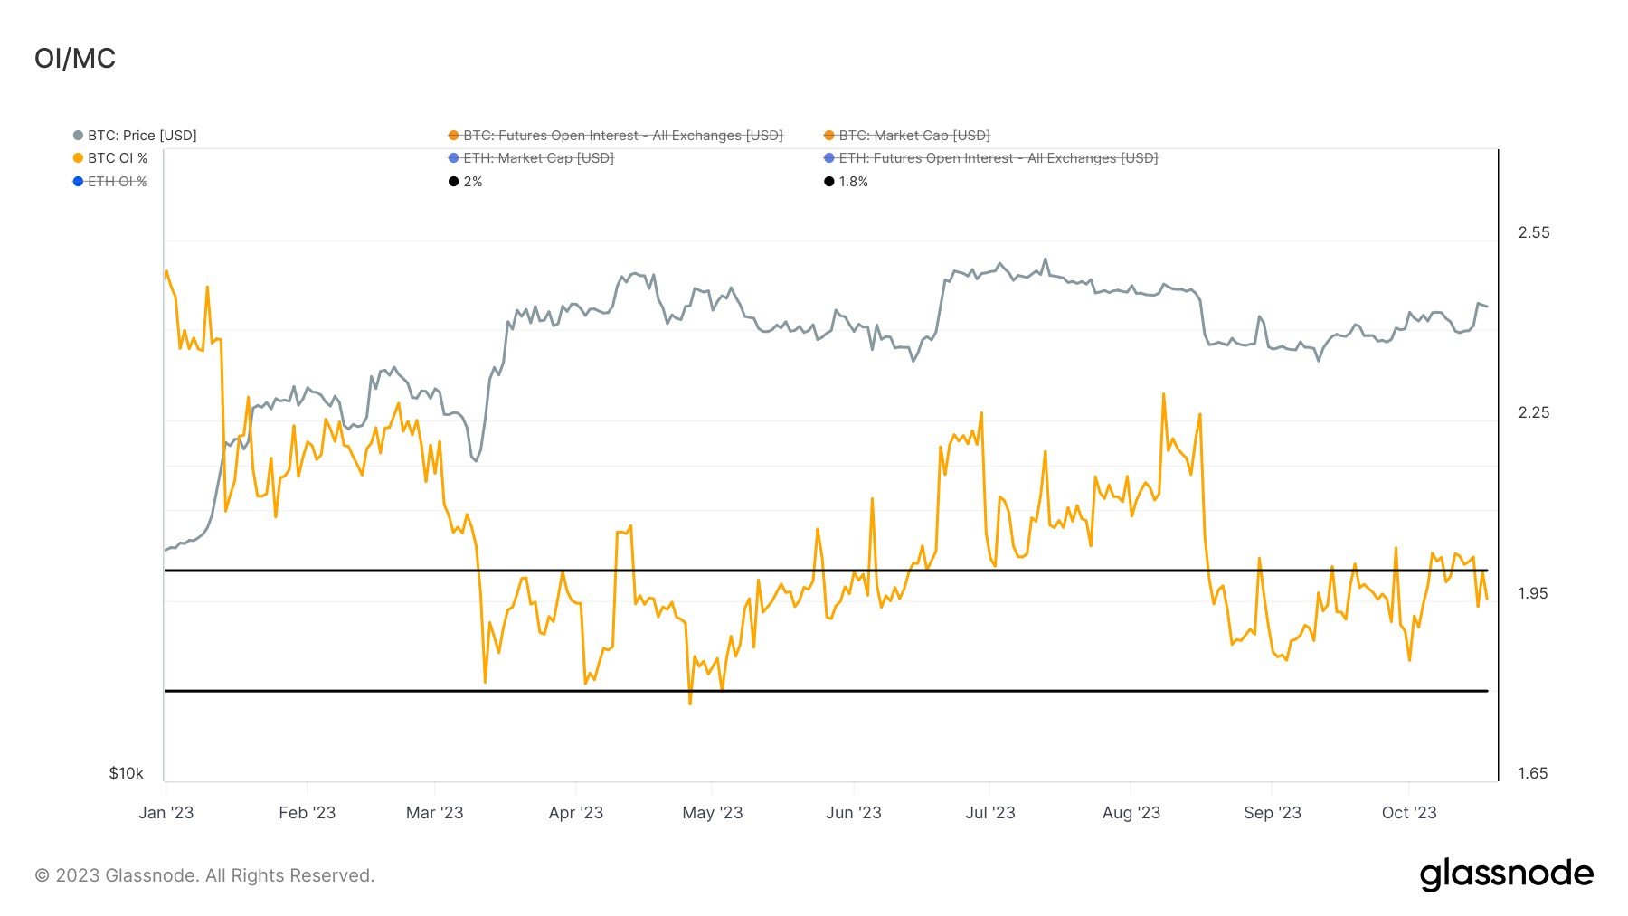
Task: Click the Oct '23 axis label
Action: point(1408,812)
